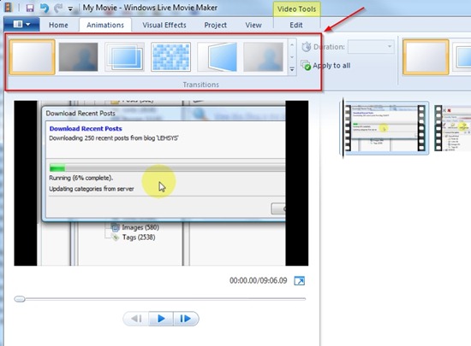Image resolution: width=471 pixels, height=346 pixels.
Task: Open the quick access toolbar dropdown arrow
Action: [x=70, y=9]
